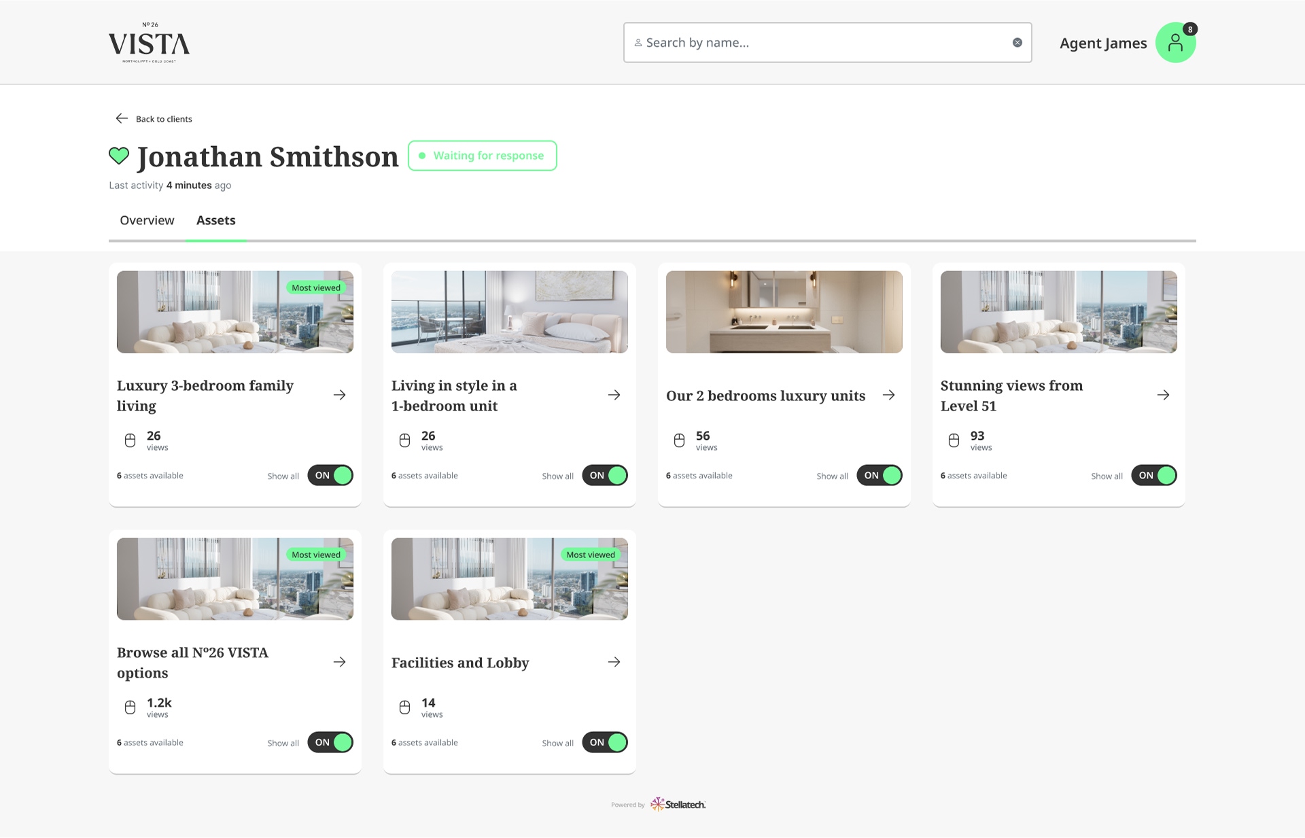This screenshot has width=1305, height=838.
Task: Expand Show all on the Luxury 3-bedroom card
Action: pos(283,476)
